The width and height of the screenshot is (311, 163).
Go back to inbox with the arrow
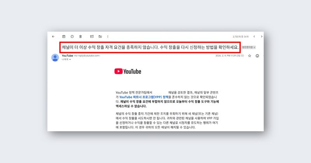(x=53, y=36)
